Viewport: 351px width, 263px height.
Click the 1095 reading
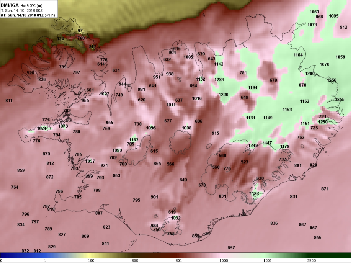(x=334, y=16)
